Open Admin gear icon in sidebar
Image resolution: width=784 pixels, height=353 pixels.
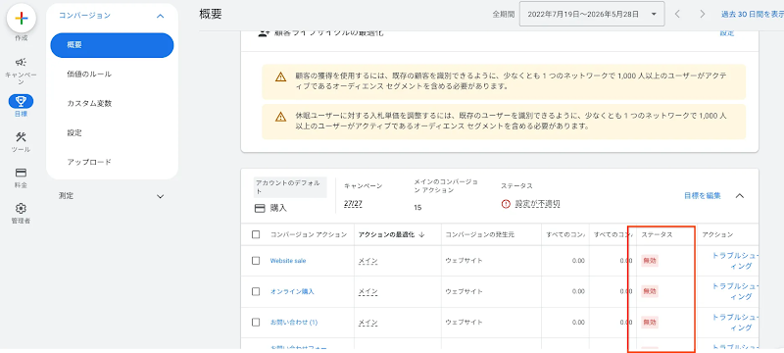tap(21, 208)
